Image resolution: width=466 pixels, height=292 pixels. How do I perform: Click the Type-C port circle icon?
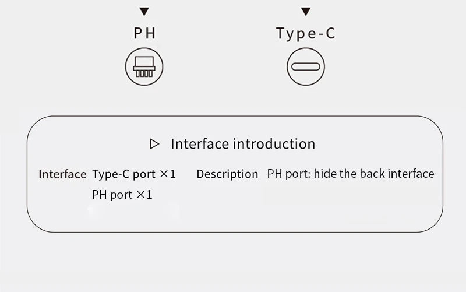(306, 66)
